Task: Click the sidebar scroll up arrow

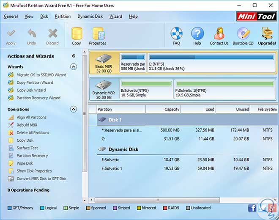Action: coord(85,52)
